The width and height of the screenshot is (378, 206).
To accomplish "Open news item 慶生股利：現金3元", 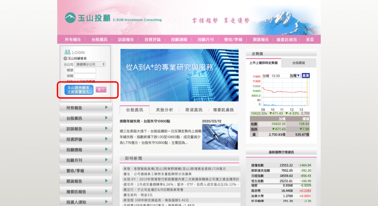I will point(138,195).
